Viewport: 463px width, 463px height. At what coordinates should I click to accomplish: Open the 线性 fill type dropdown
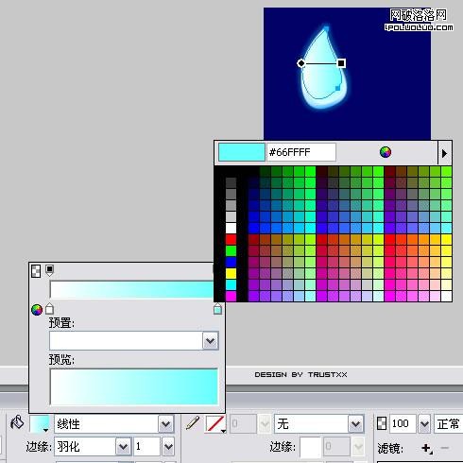tap(166, 424)
